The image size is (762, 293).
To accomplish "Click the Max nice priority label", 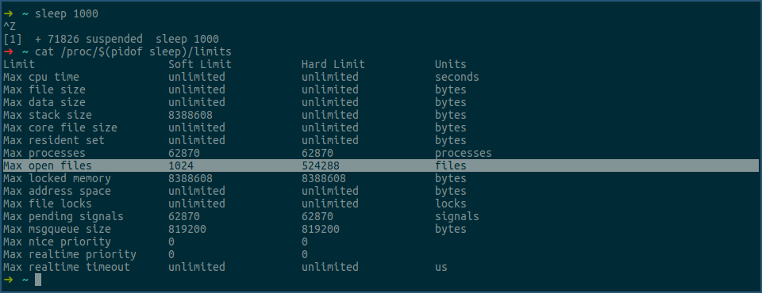I will point(57,242).
